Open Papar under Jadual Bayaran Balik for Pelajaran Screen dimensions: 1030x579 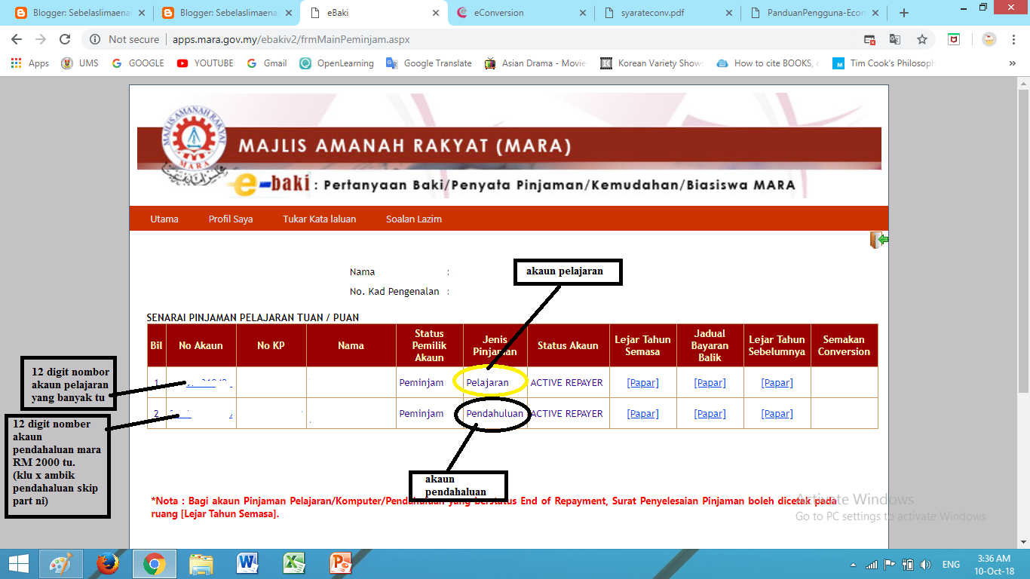[710, 383]
